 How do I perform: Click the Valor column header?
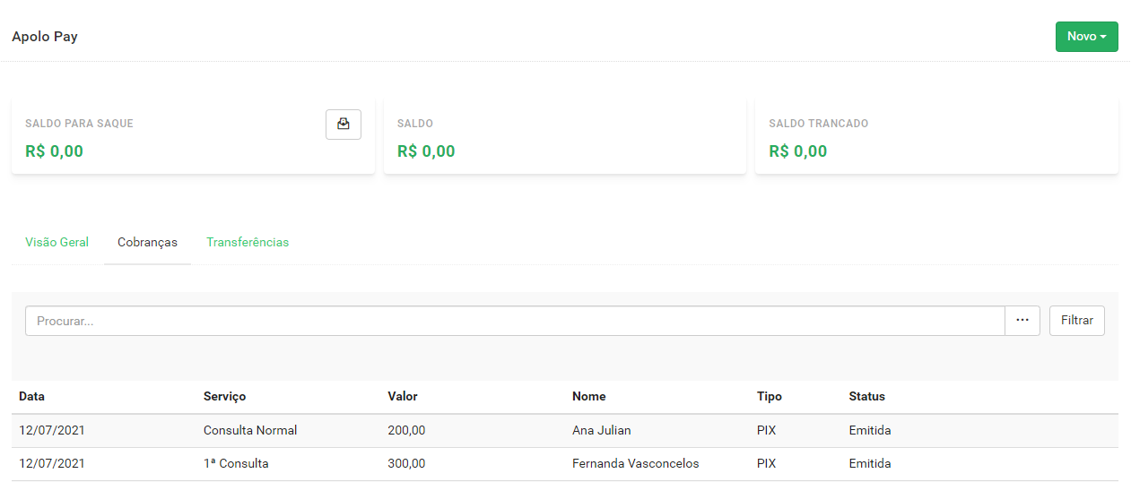pos(403,396)
